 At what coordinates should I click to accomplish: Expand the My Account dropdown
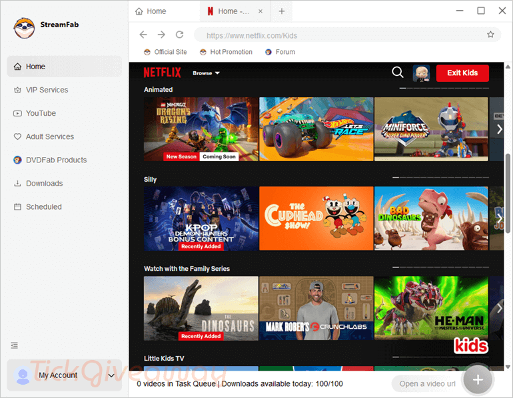[x=111, y=375]
